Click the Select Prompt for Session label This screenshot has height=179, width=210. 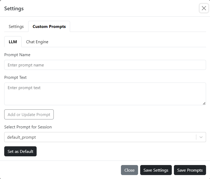[28, 127]
